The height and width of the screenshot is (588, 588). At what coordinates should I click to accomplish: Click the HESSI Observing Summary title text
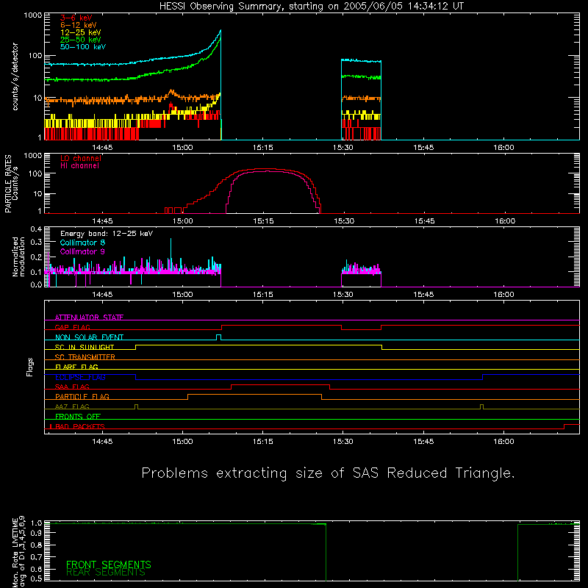(311, 7)
